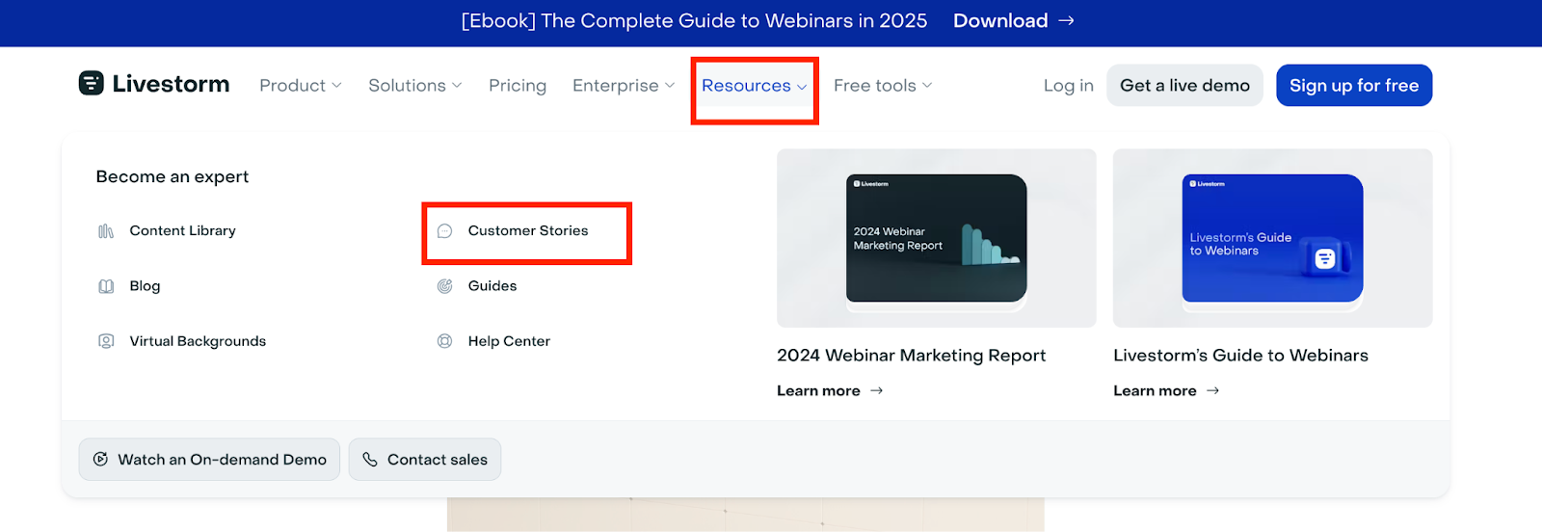Click the Become an expert heading

pyautogui.click(x=173, y=177)
